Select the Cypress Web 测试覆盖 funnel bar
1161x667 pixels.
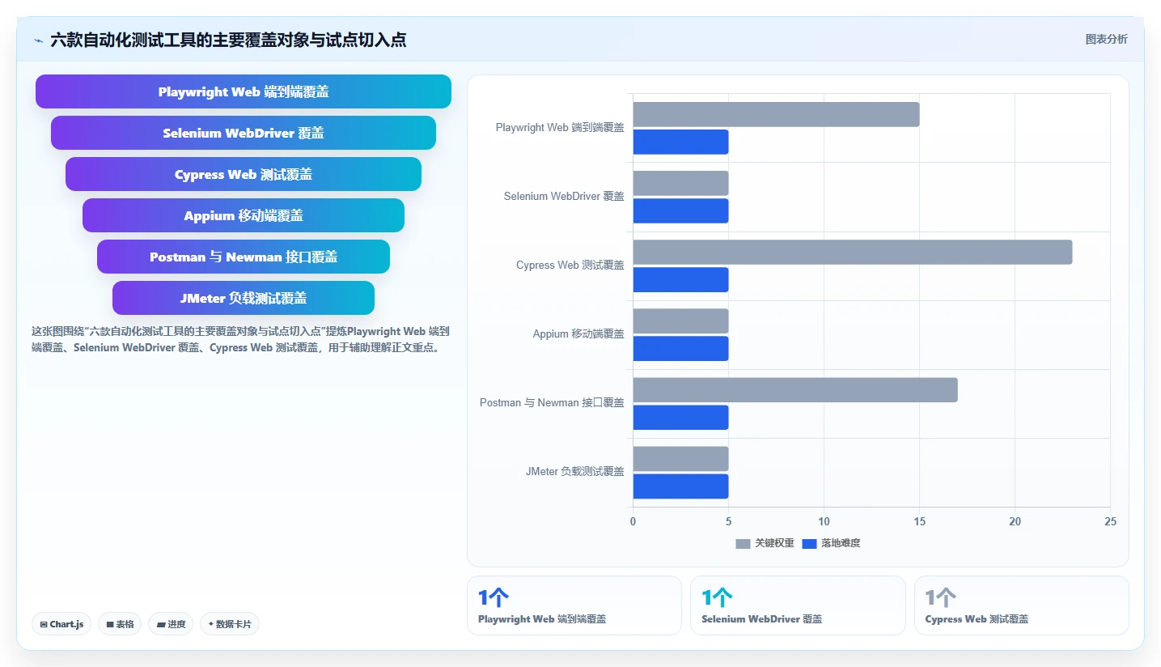click(244, 174)
